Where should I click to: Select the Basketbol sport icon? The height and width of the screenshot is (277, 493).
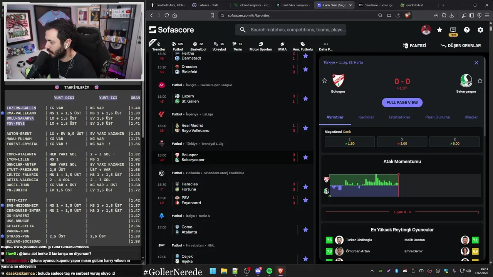coord(198,46)
